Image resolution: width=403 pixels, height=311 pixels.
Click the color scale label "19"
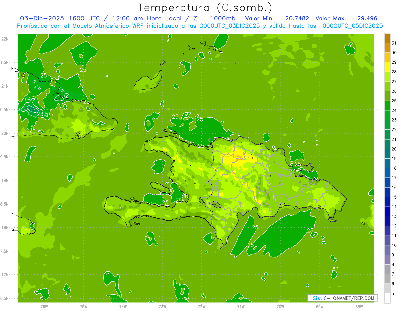tap(394, 159)
